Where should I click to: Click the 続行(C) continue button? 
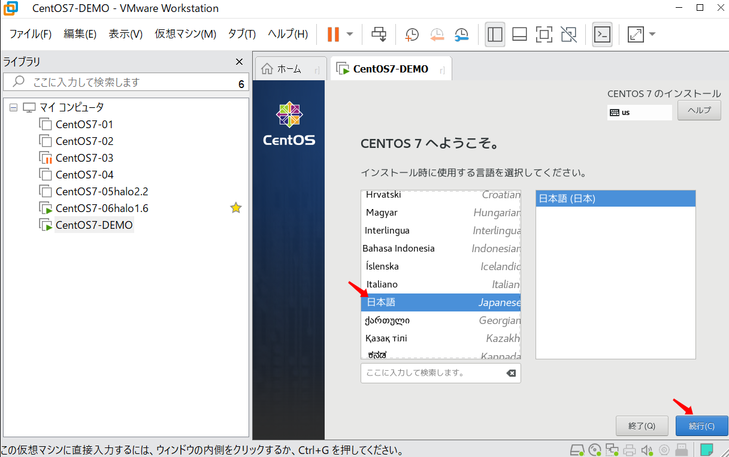(x=701, y=426)
